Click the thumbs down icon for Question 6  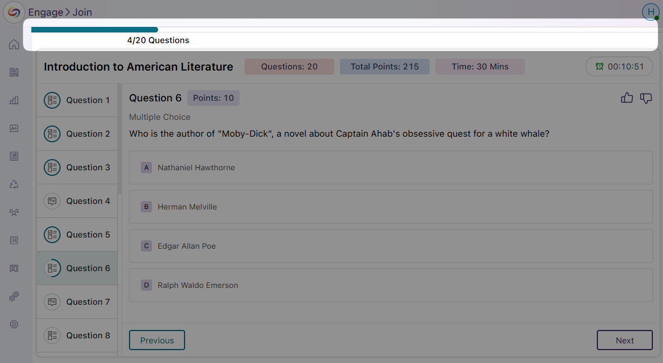click(x=646, y=99)
